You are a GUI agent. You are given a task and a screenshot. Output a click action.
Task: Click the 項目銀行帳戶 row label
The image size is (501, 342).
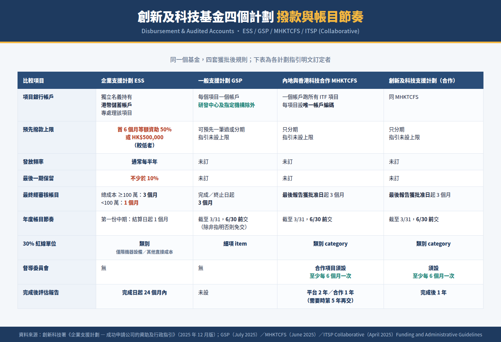coord(38,97)
